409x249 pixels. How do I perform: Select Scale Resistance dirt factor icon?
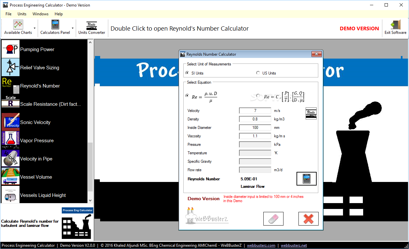coord(11,104)
